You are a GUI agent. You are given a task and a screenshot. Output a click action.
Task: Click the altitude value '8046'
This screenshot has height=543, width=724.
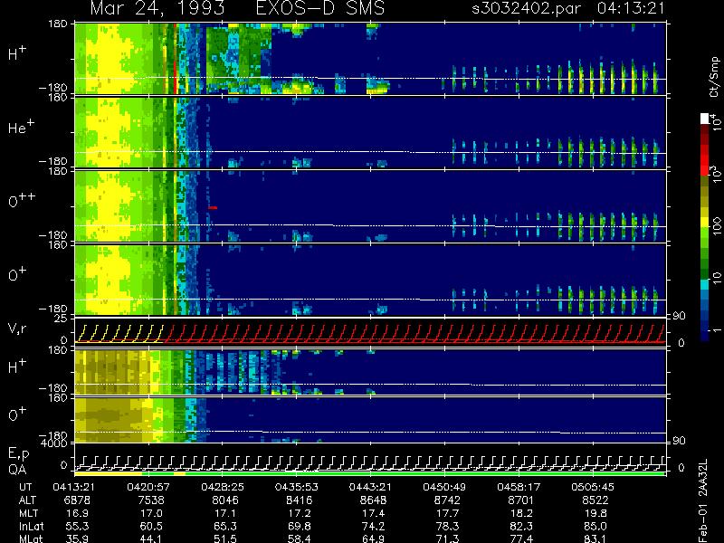(224, 500)
